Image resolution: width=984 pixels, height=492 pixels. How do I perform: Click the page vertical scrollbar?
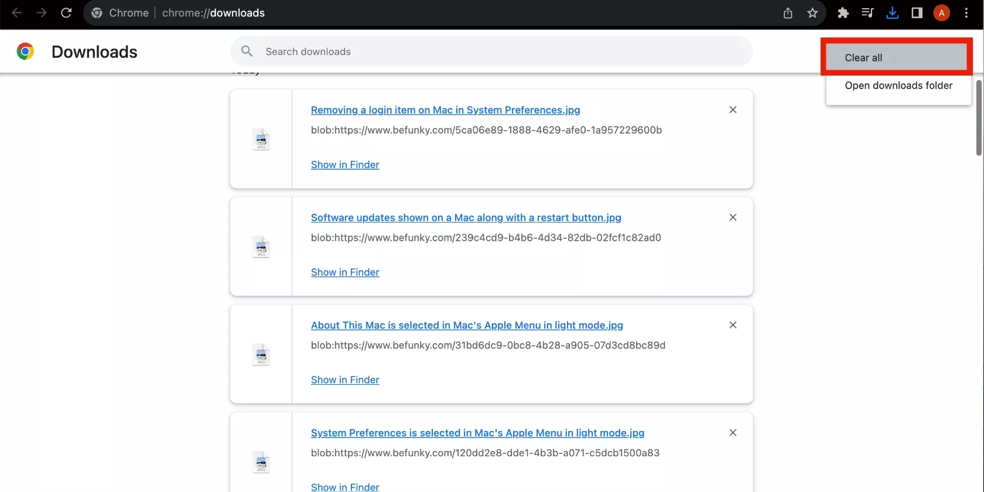coord(979,117)
